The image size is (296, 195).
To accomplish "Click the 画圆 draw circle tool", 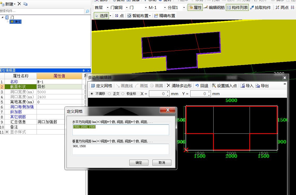I will pyautogui.click(x=157, y=86).
